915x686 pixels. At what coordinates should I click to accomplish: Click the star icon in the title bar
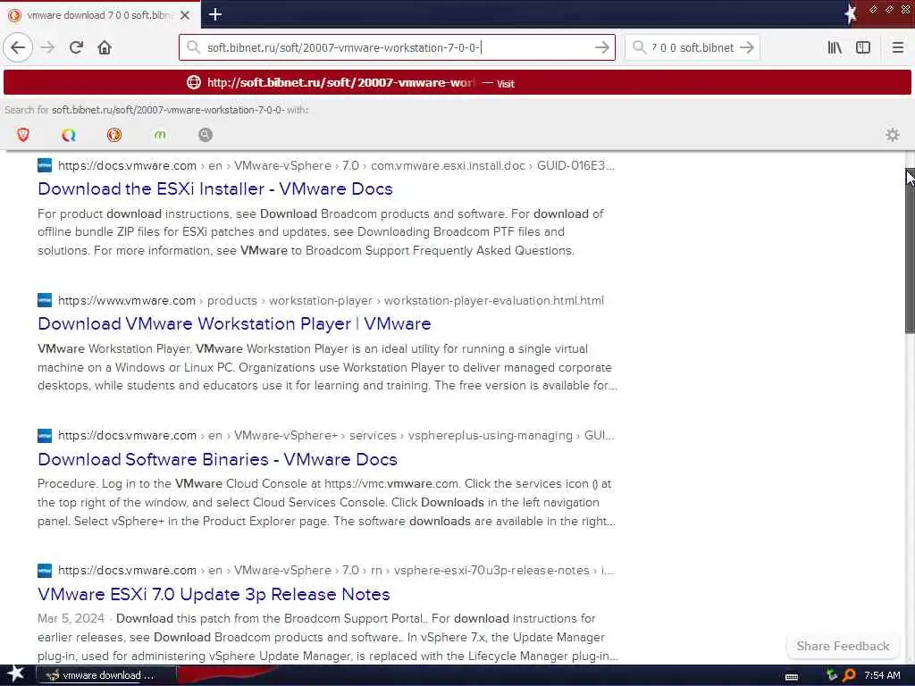851,14
